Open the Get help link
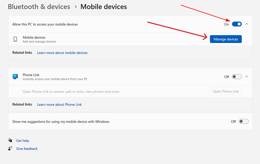Screen dimensions: 260x164 tap(23, 141)
